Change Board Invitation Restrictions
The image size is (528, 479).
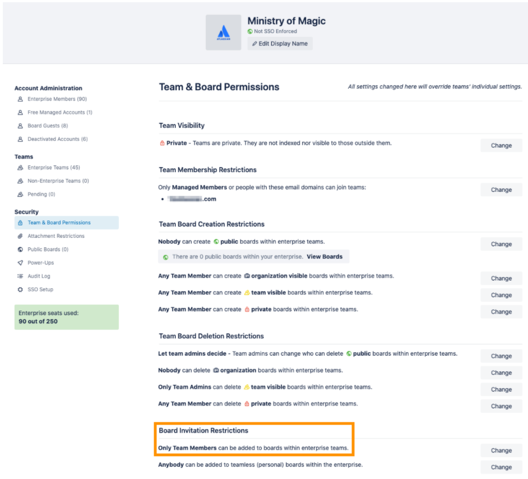point(501,450)
